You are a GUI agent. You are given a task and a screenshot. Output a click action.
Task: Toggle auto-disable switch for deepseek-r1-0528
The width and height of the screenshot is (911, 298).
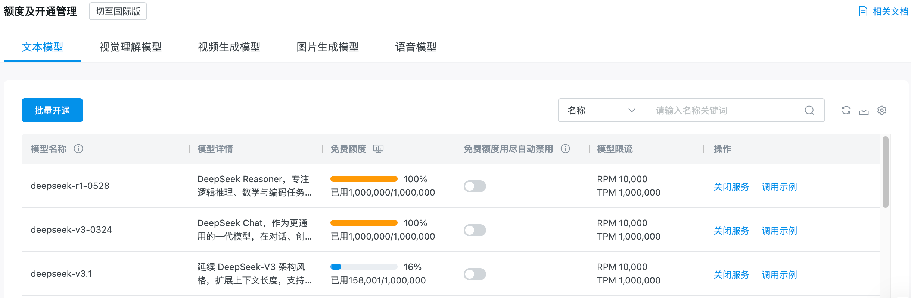pyautogui.click(x=475, y=186)
